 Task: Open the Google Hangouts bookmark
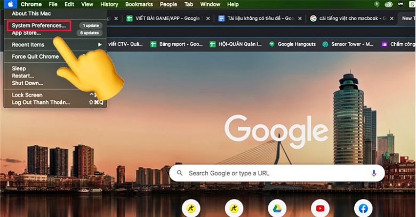pos(292,44)
